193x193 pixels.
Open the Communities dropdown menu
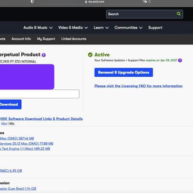(128, 28)
